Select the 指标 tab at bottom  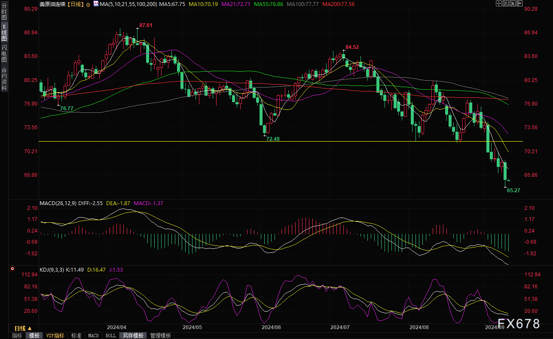[x=17, y=336]
